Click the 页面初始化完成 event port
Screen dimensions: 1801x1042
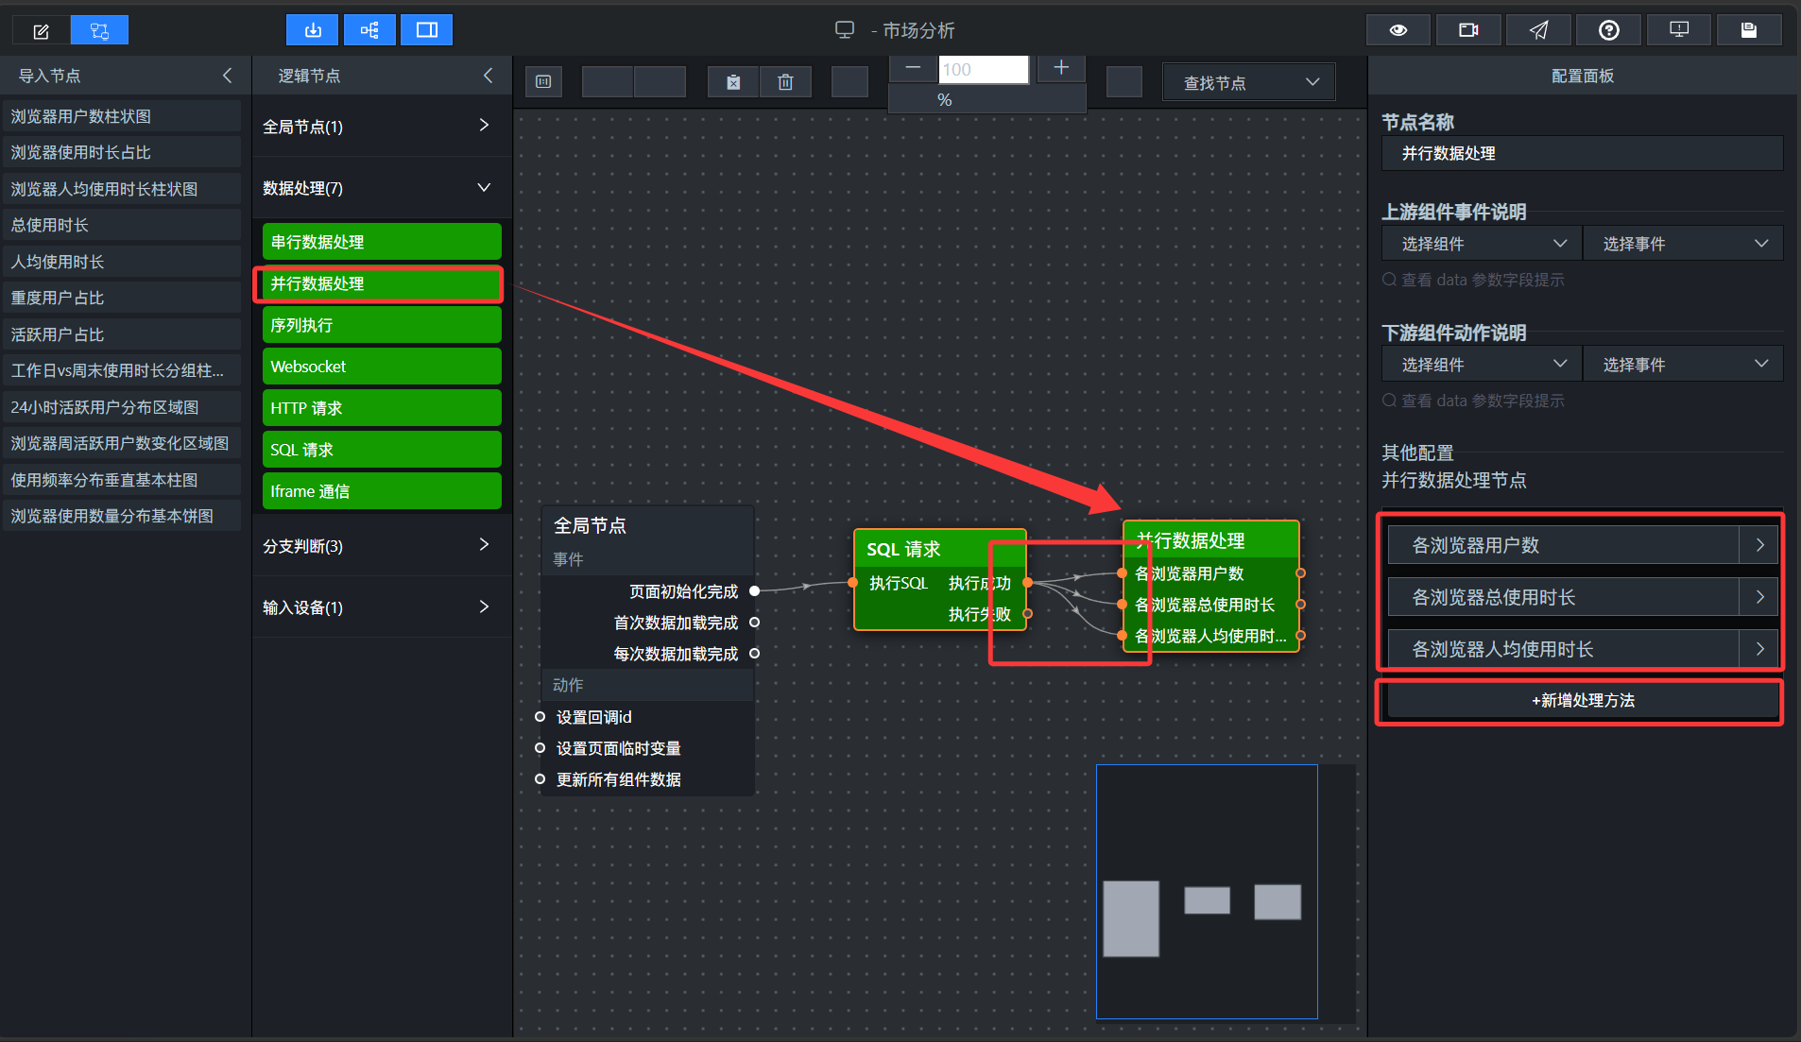(x=754, y=591)
